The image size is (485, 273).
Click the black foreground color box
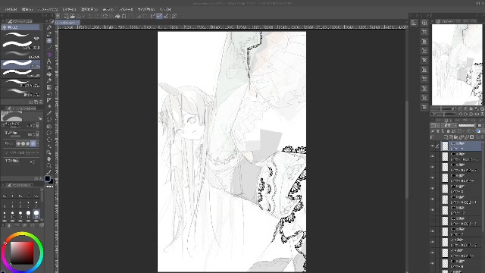click(47, 178)
